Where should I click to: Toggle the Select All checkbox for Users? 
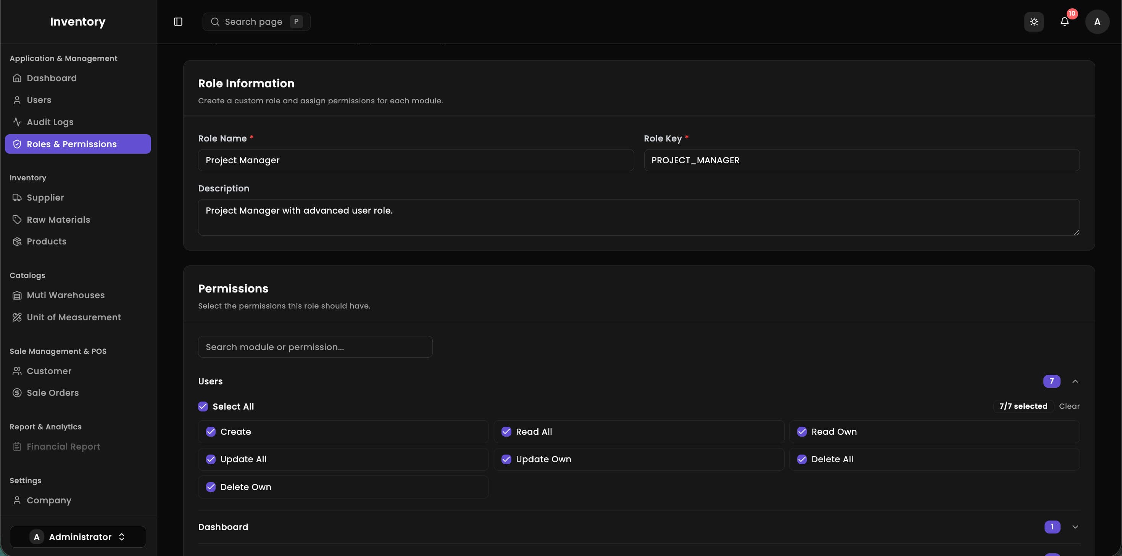203,407
